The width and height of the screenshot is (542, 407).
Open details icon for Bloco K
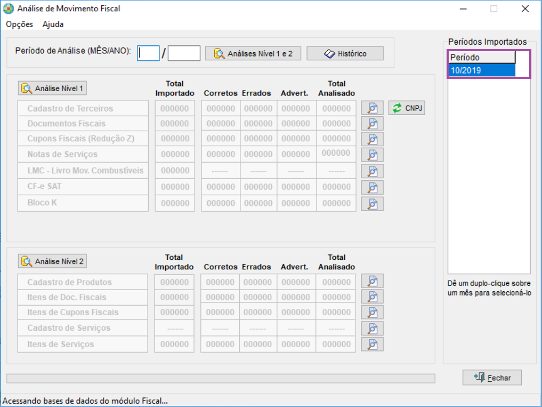click(373, 204)
